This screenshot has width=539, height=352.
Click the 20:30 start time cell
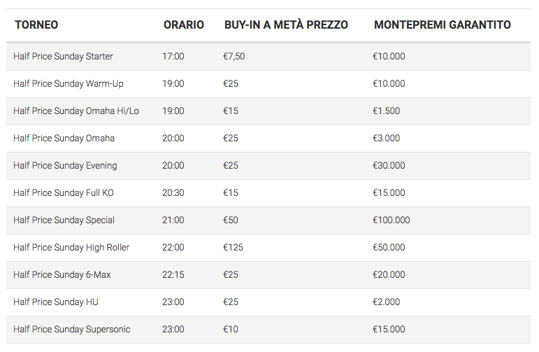coord(173,192)
